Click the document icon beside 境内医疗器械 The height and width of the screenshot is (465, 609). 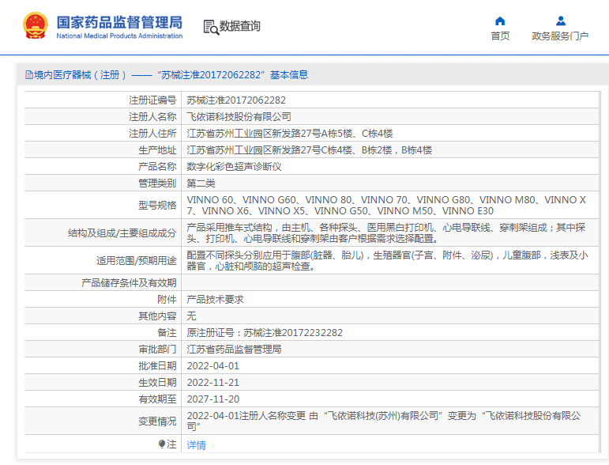point(29,74)
